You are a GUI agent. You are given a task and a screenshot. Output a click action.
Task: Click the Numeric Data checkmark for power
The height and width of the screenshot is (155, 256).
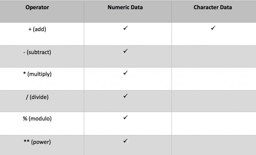pos(125,141)
